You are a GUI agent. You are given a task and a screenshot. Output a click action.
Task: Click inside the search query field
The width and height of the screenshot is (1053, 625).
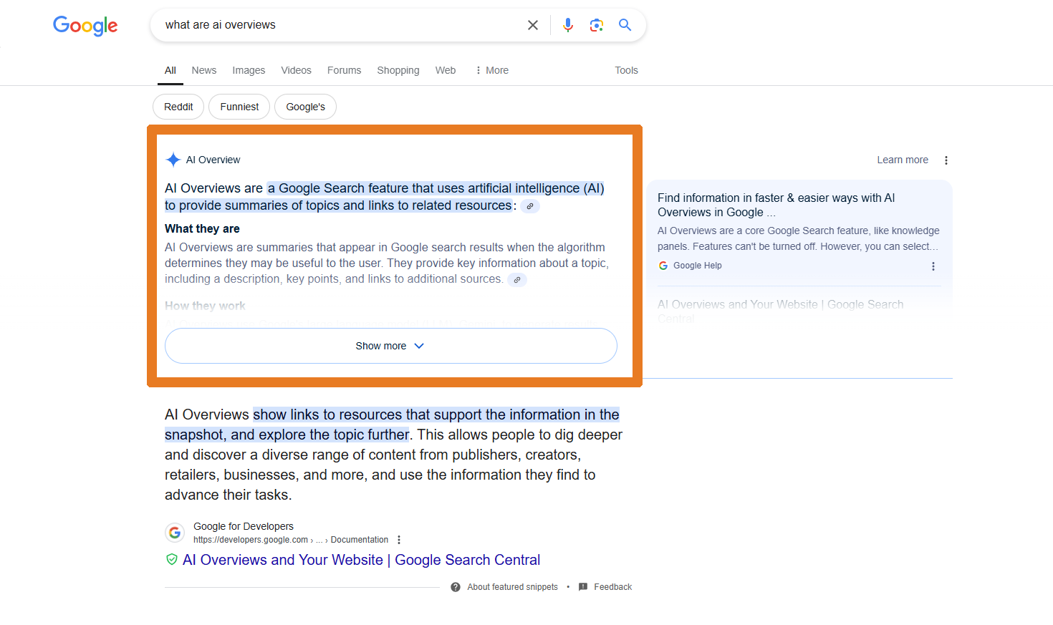pyautogui.click(x=340, y=25)
